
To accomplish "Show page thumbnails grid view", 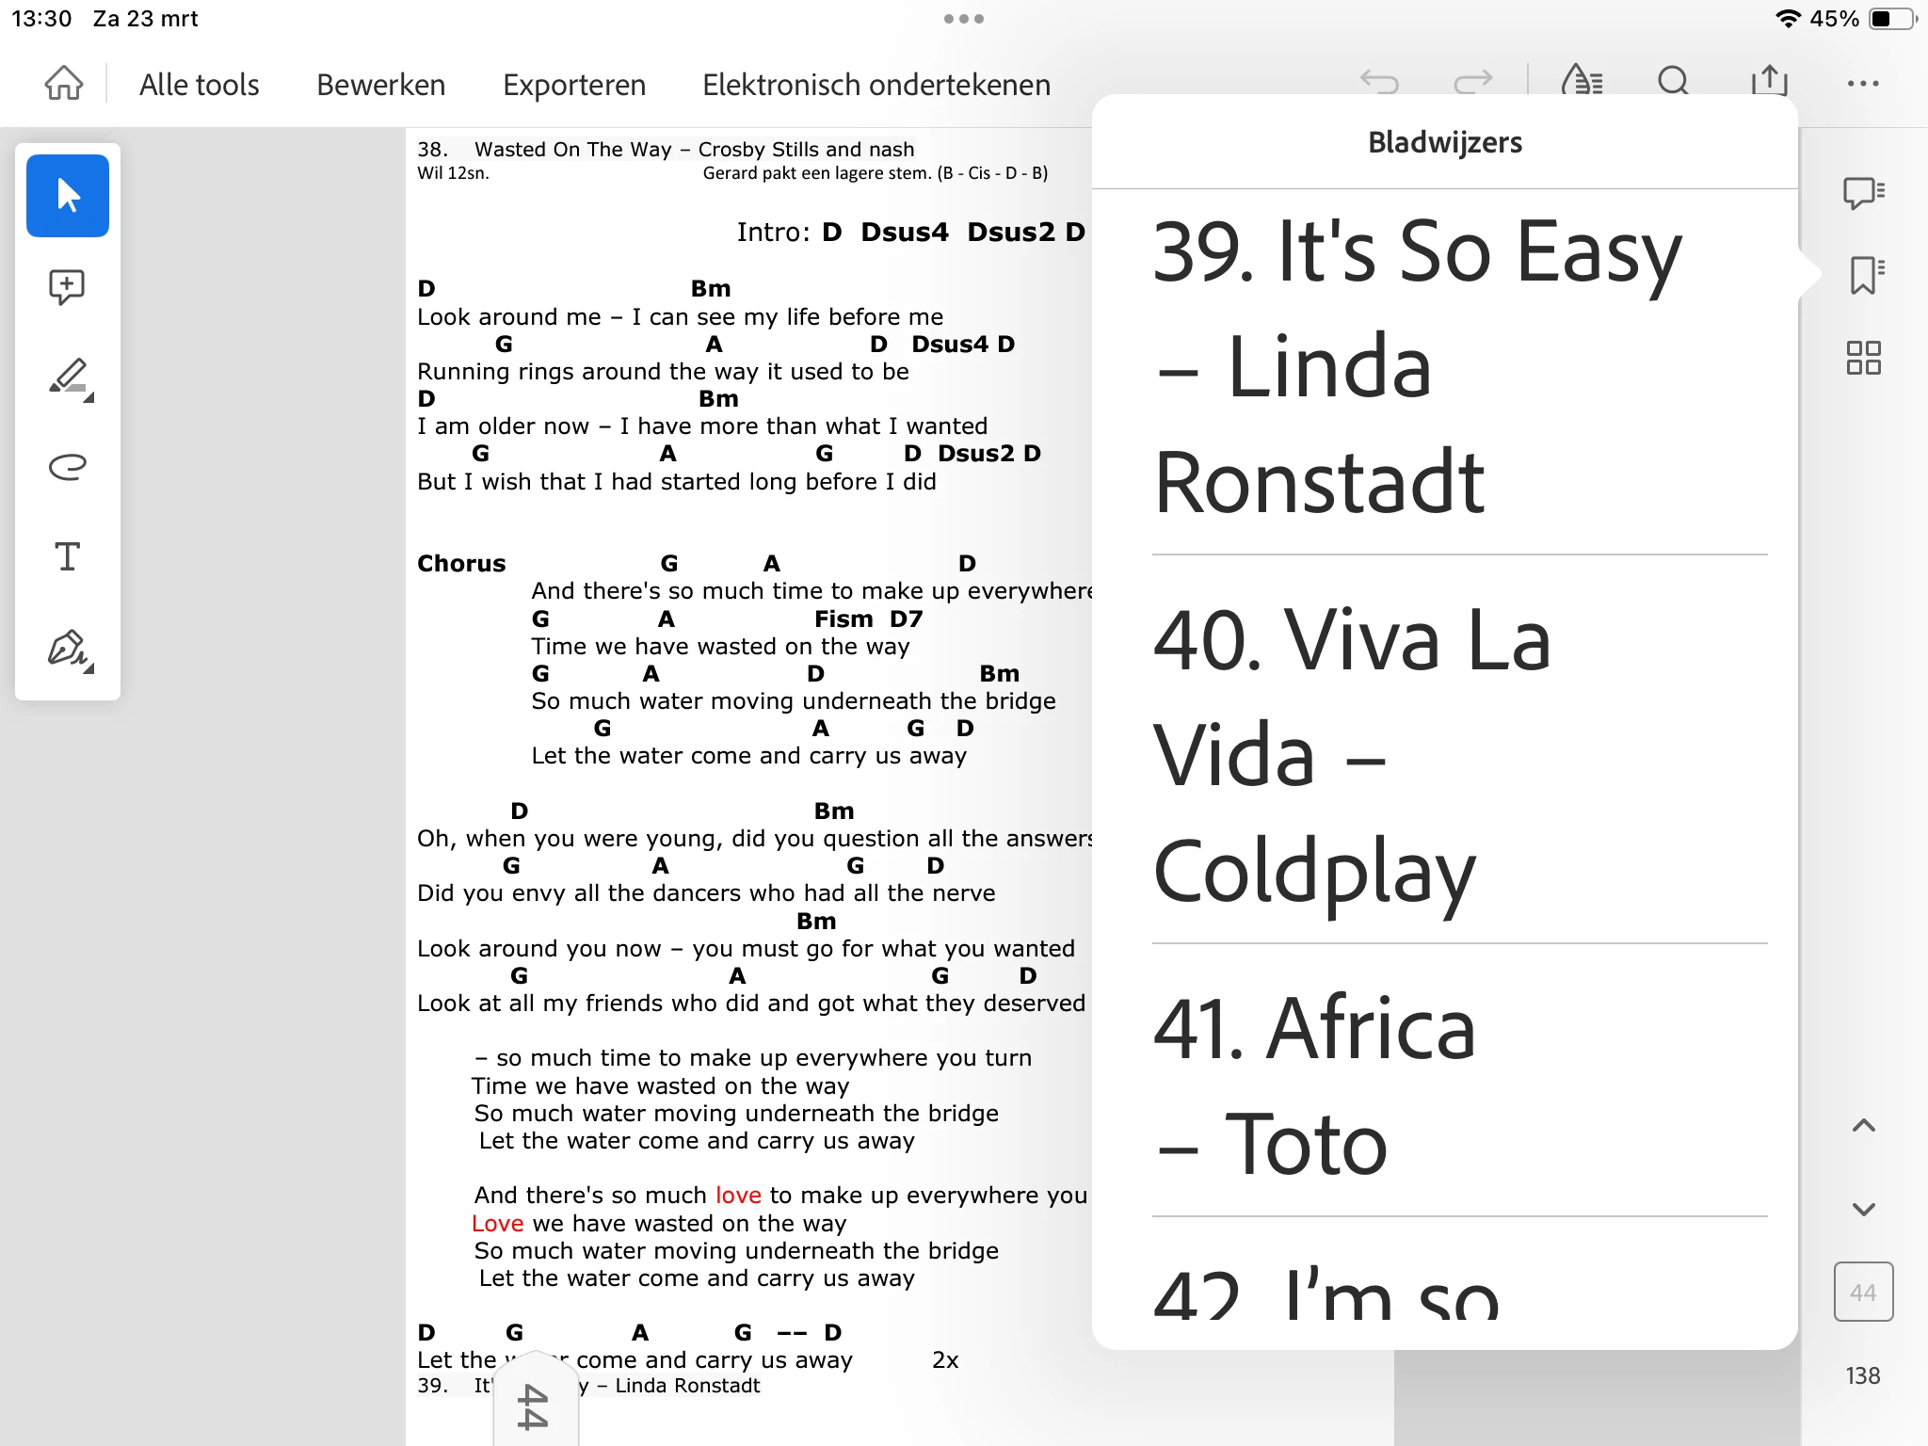I will [1864, 358].
